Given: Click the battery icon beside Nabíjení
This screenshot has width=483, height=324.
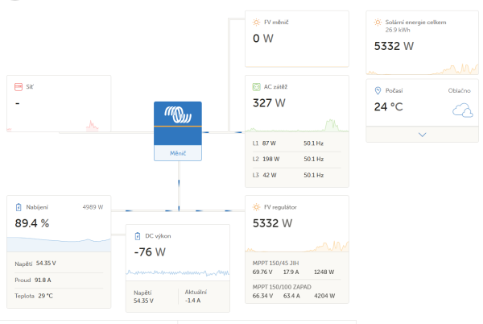Looking at the screenshot, I should (19, 207).
